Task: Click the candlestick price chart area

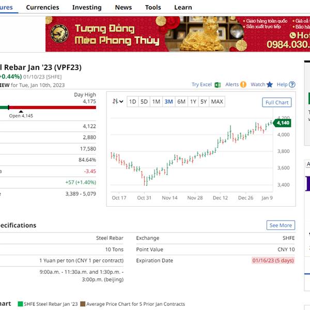Action: point(192,152)
